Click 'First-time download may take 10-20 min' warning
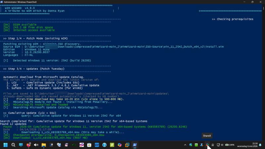Image resolution: width=265 pixels, height=149 pixels. (x=64, y=99)
